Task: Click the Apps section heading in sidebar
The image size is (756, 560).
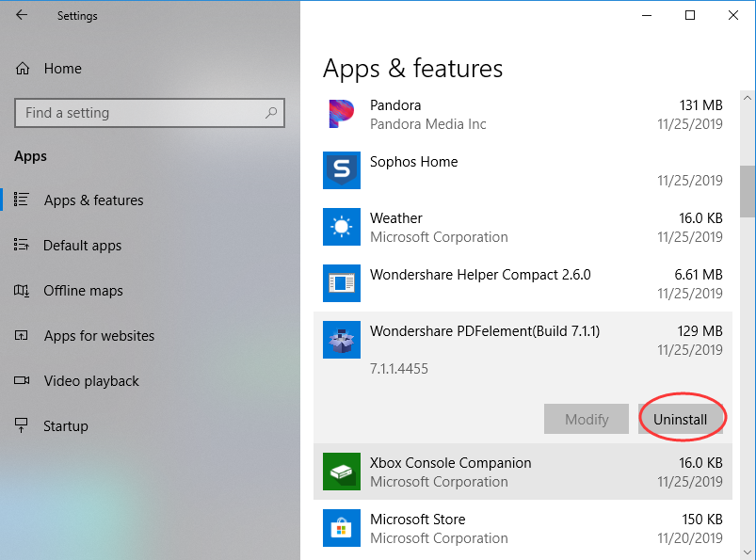Action: pyautogui.click(x=30, y=156)
